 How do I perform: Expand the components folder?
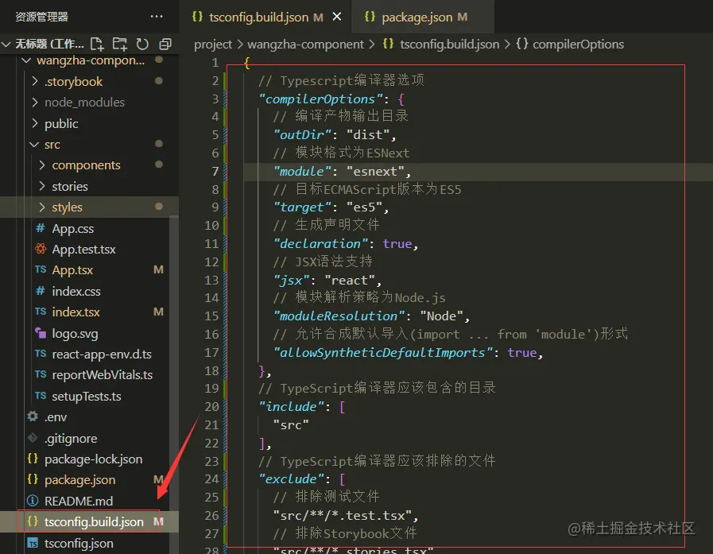(42, 165)
